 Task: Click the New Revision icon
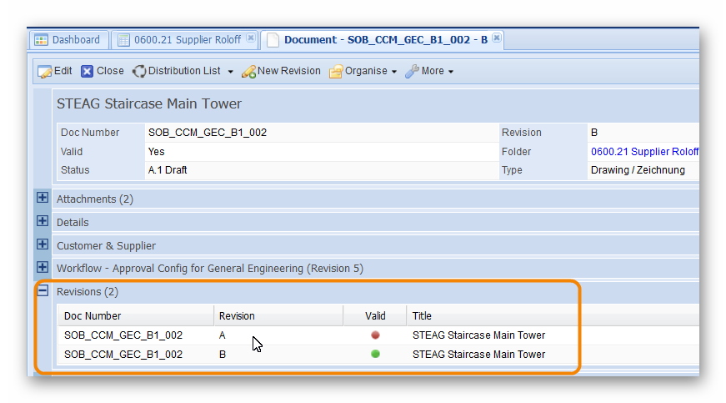click(248, 72)
